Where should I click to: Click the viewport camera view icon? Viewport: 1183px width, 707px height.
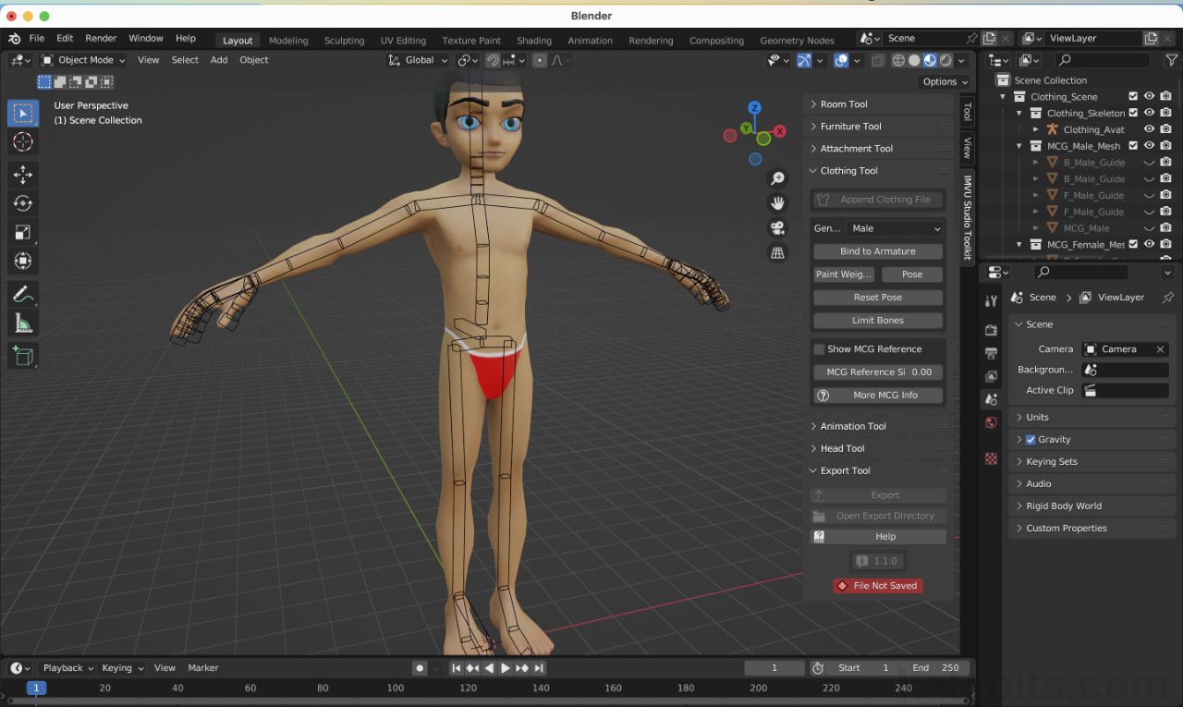click(x=777, y=228)
